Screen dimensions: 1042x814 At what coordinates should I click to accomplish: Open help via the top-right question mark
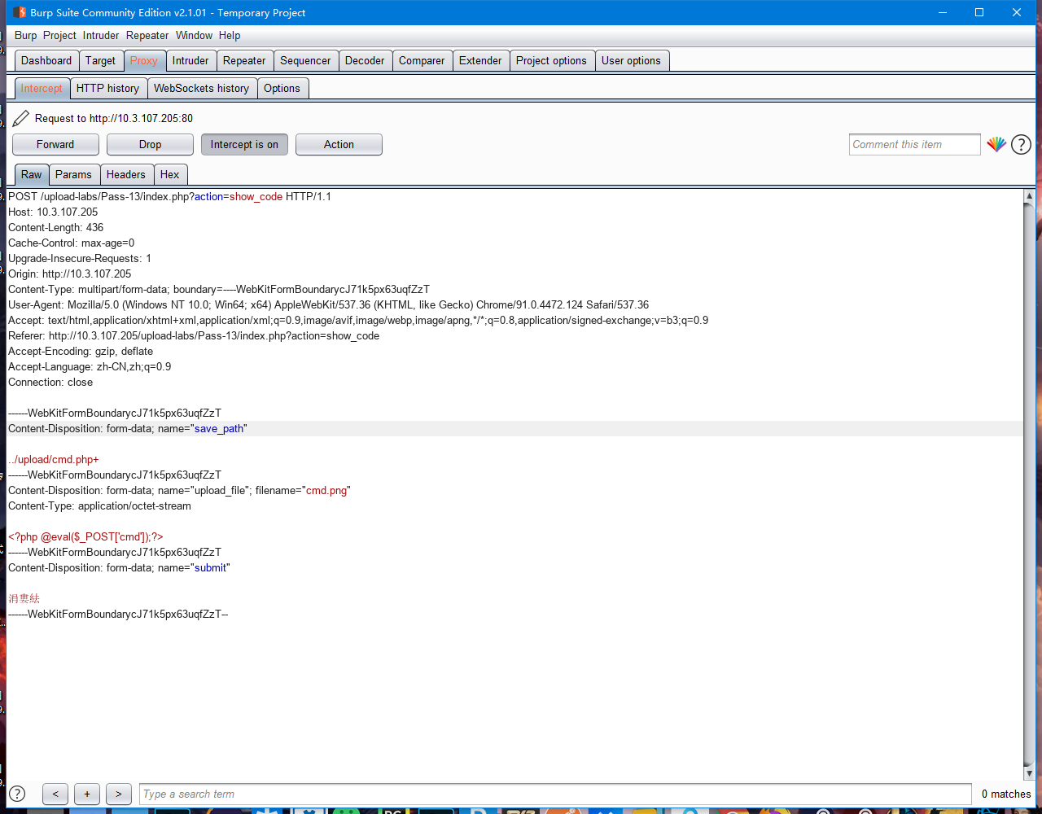[x=1021, y=145]
